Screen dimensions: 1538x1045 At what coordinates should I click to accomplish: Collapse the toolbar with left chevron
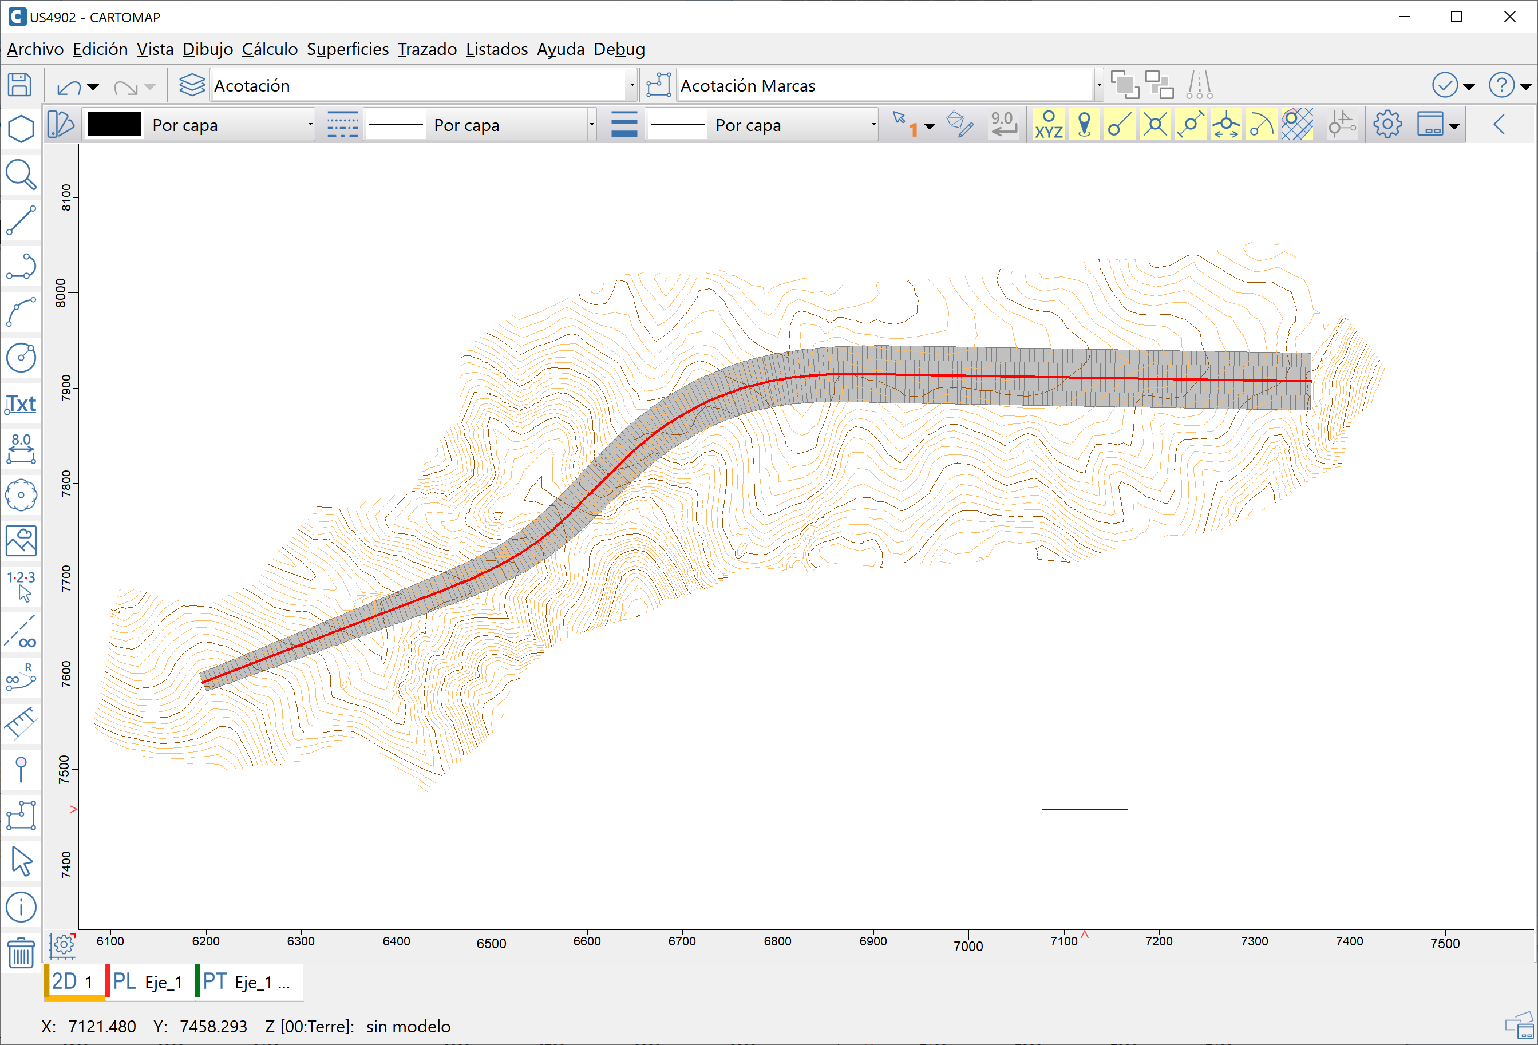click(x=1500, y=124)
